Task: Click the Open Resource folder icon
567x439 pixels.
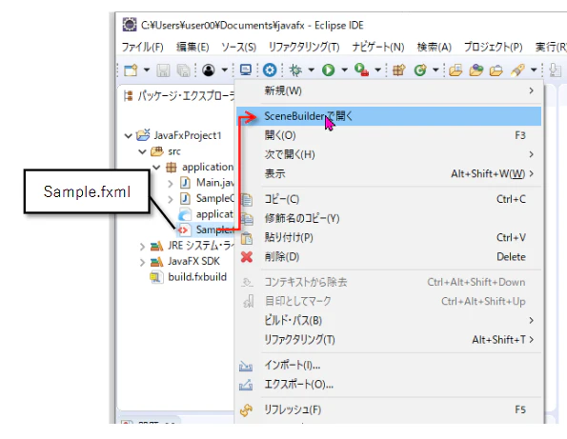Action: [496, 70]
